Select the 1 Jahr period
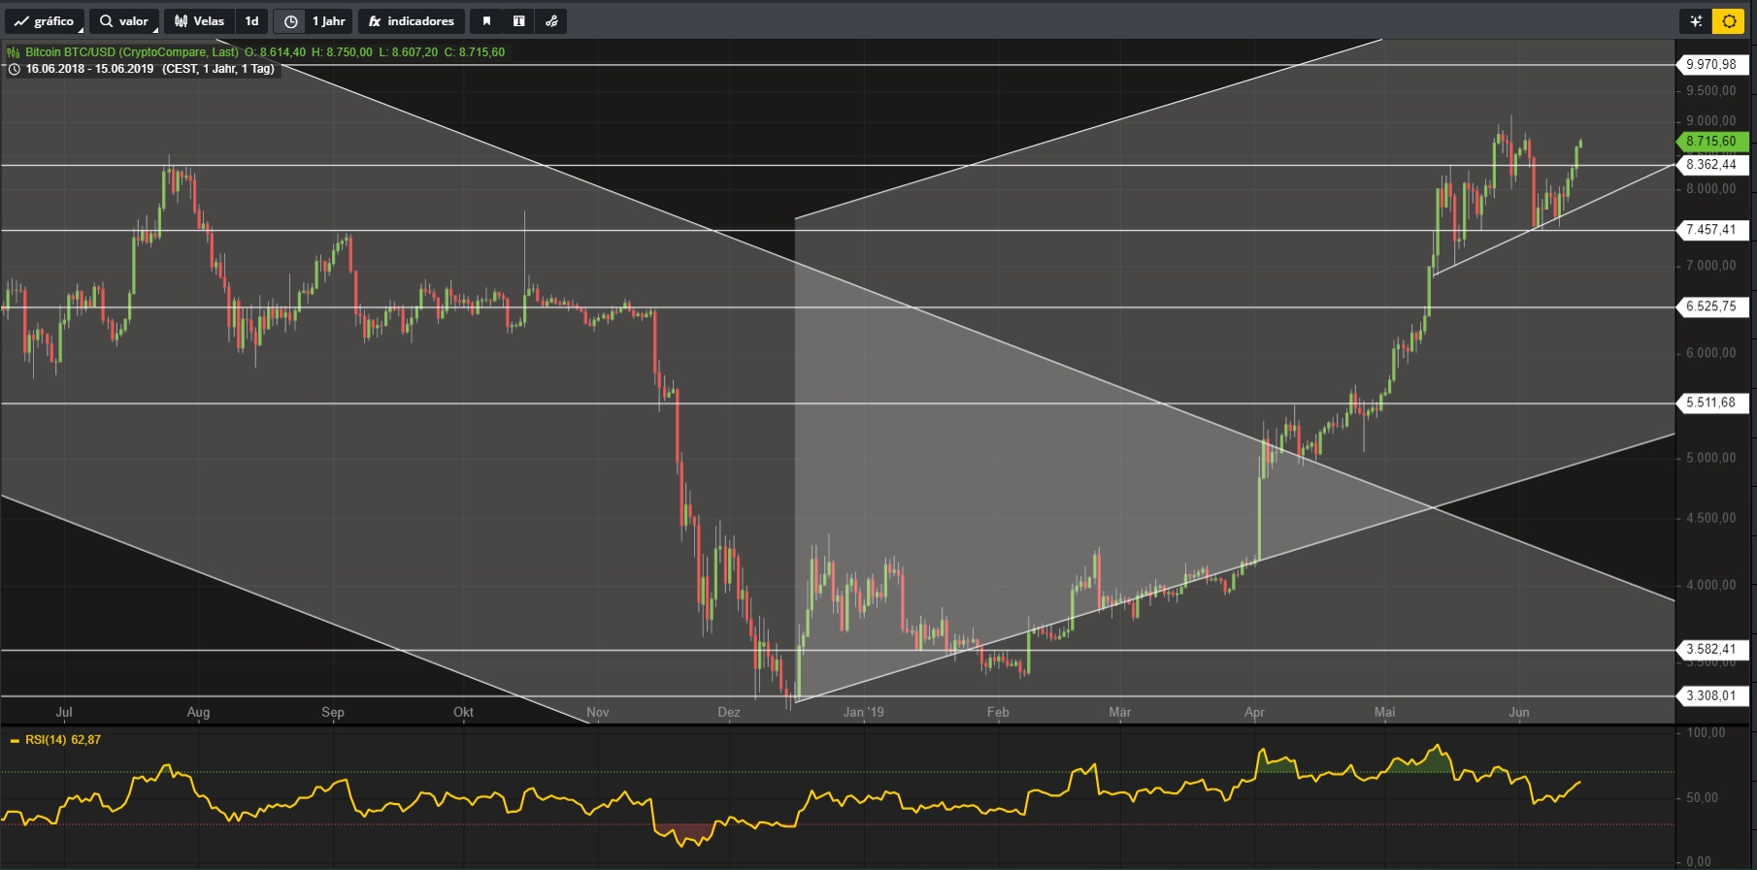The image size is (1757, 870). tap(329, 21)
